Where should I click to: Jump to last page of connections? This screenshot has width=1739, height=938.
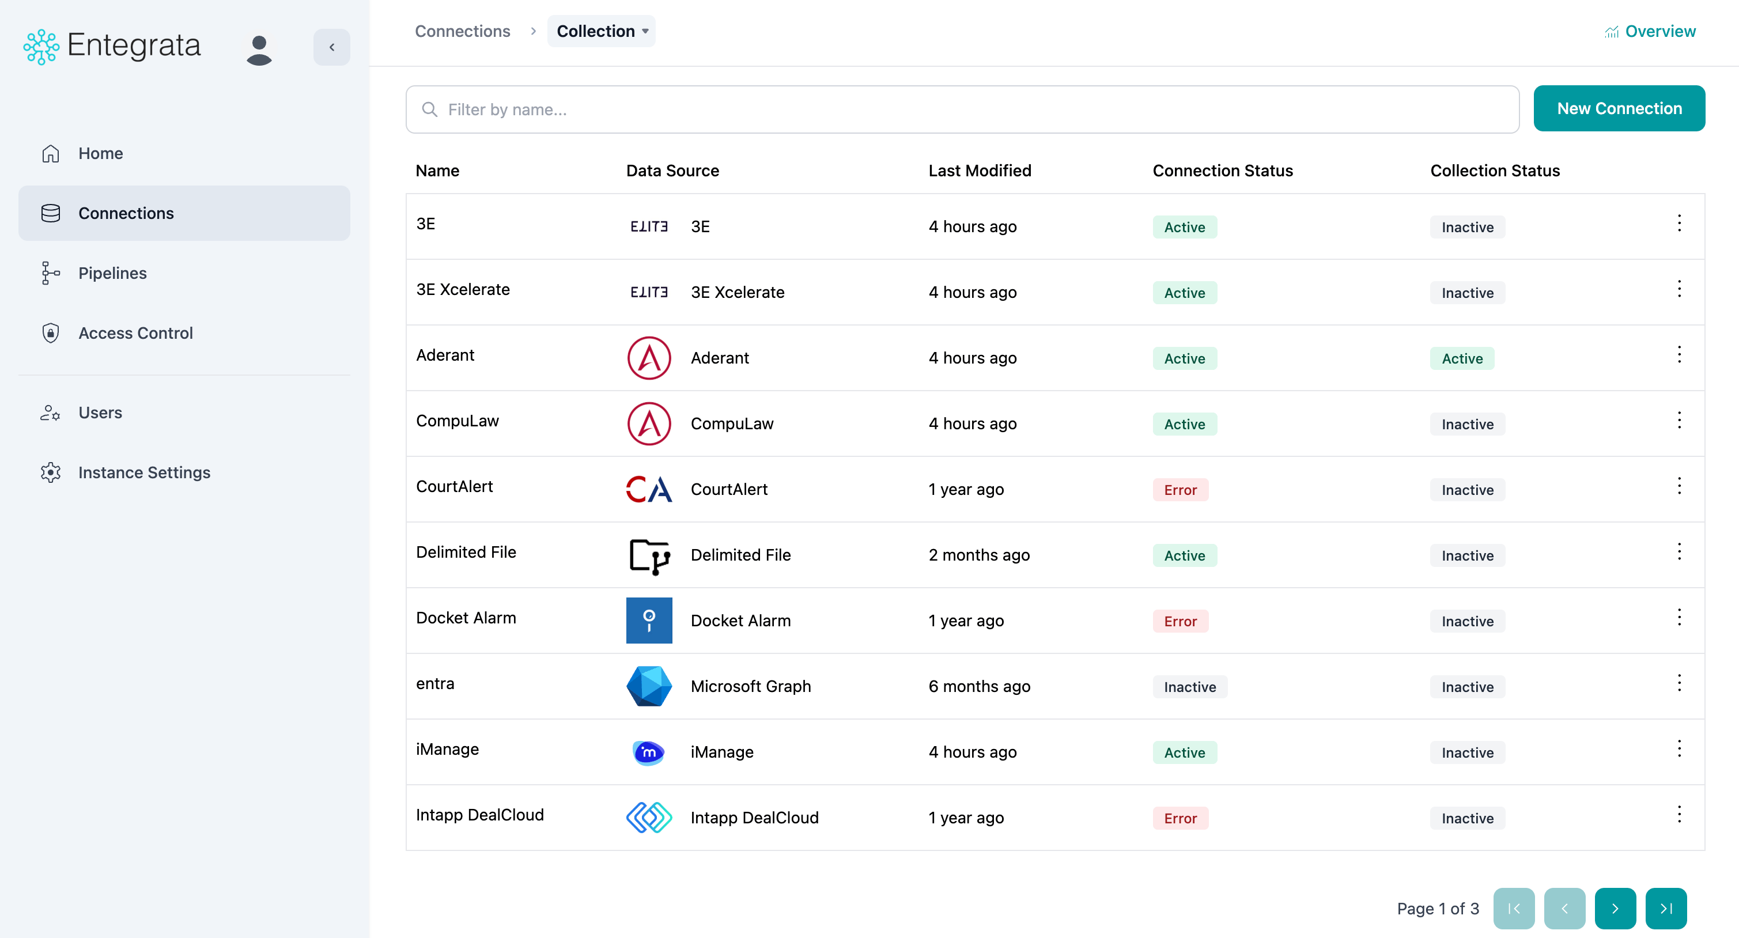pyautogui.click(x=1666, y=909)
